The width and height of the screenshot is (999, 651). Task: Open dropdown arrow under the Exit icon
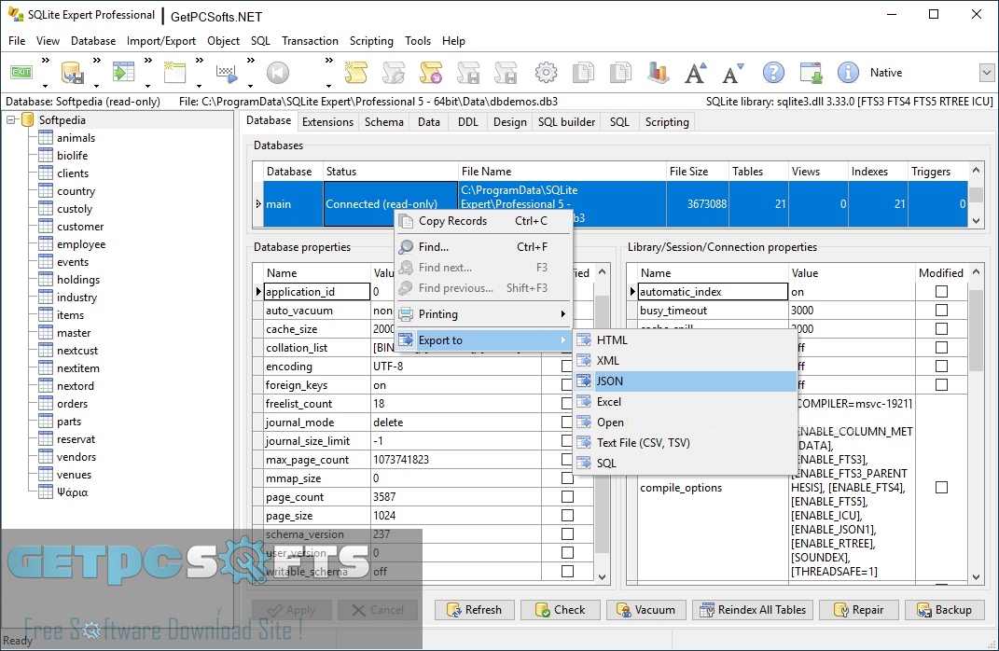(x=45, y=86)
